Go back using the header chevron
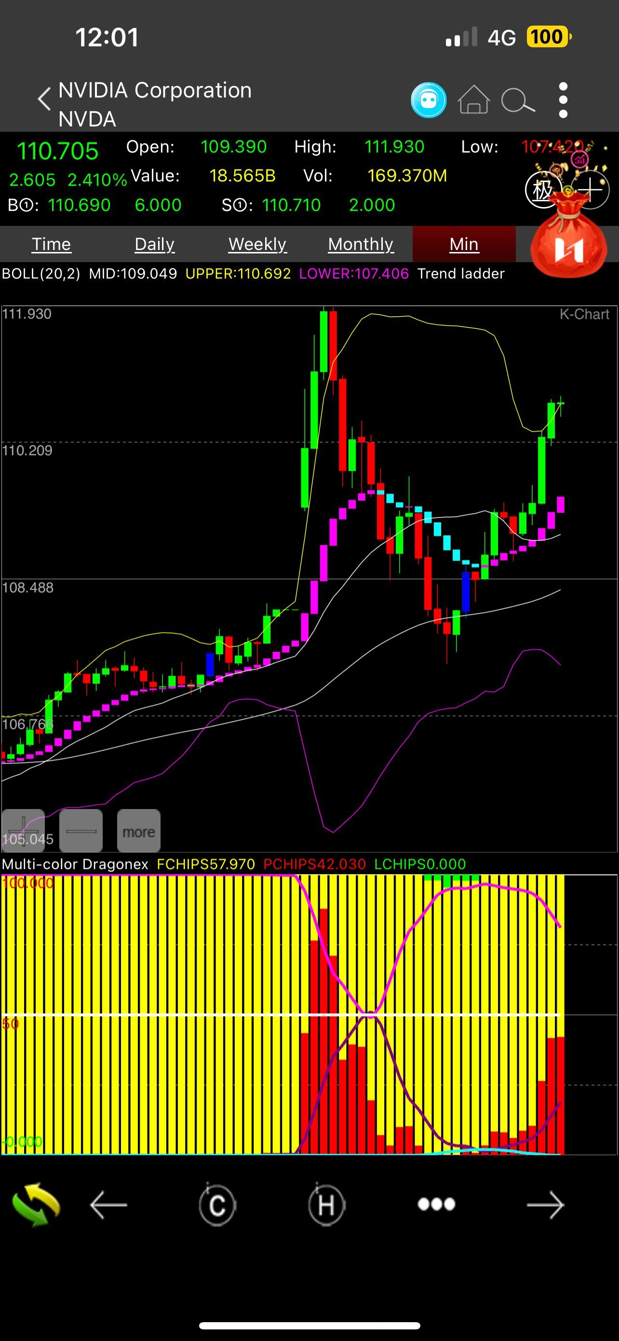The height and width of the screenshot is (1341, 619). click(x=45, y=99)
